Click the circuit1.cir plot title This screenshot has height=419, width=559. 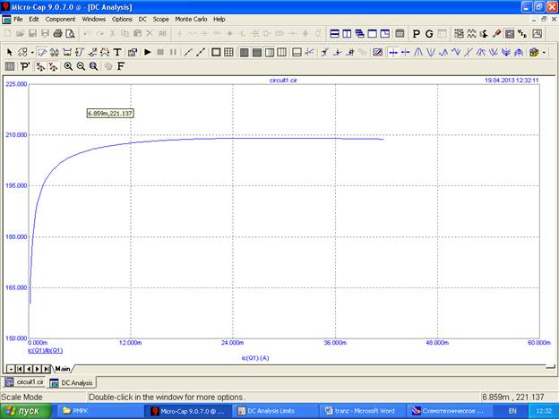click(x=283, y=81)
